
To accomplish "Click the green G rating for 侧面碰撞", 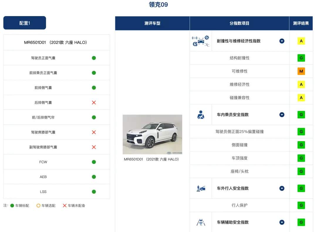I will (x=301, y=145).
